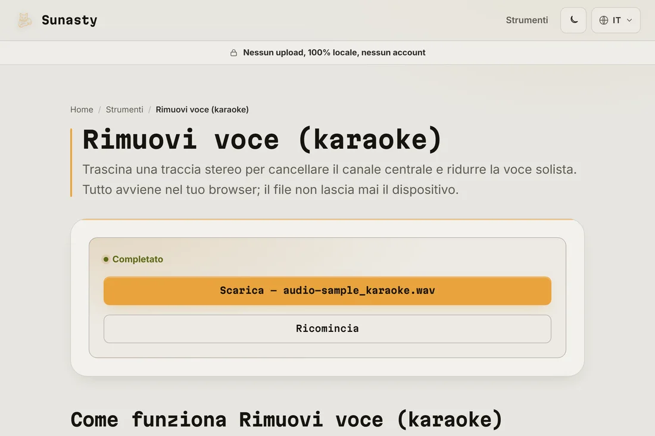Restart with the Ricomincia button

[x=327, y=329]
